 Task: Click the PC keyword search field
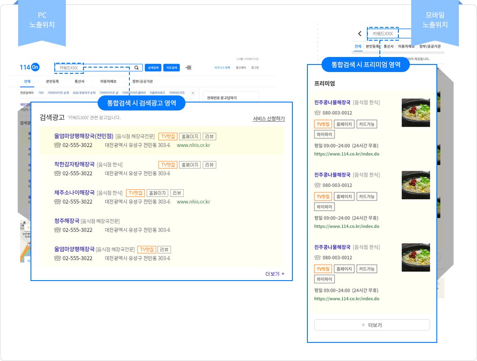[x=98, y=68]
